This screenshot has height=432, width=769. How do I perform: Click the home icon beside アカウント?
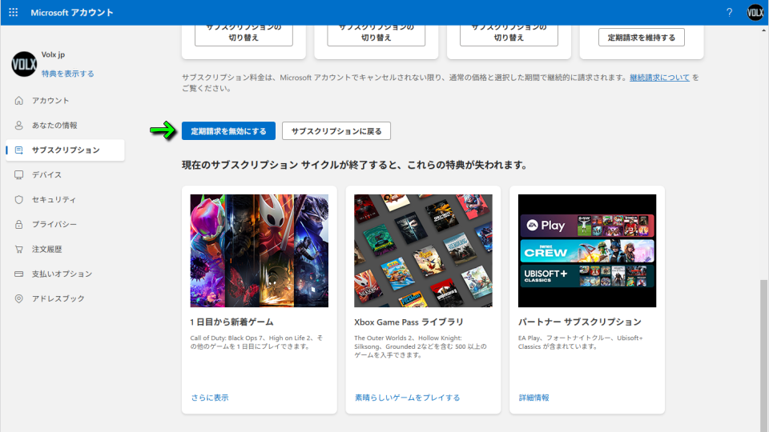(x=19, y=101)
